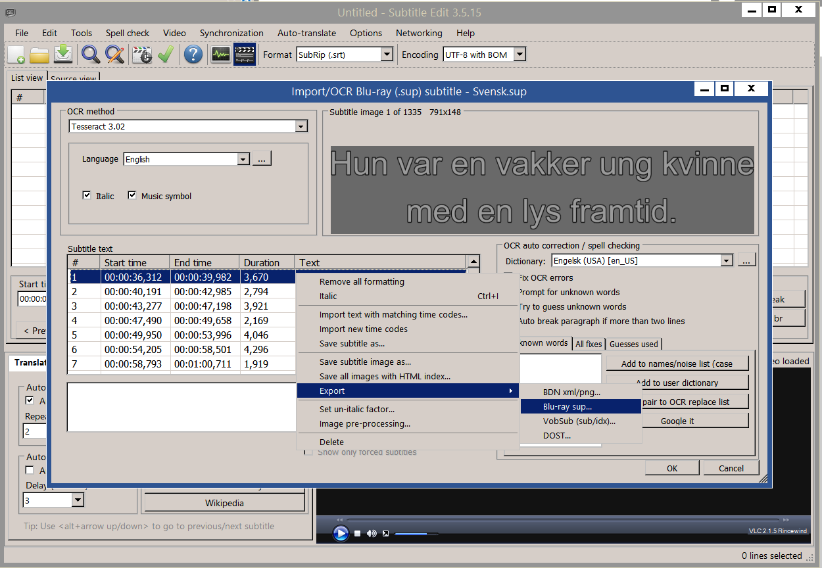Run spell check with the green checkmark icon

[x=165, y=55]
